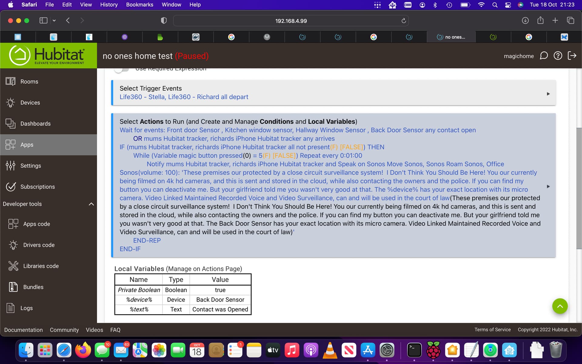This screenshot has width=582, height=364.
Task: Expand the Select Actions to Run panel
Action: (x=548, y=186)
